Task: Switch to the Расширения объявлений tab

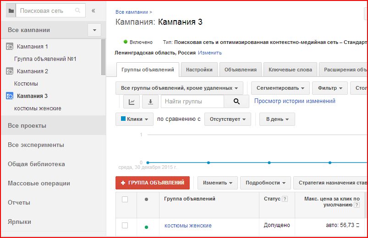Action: pyautogui.click(x=343, y=70)
